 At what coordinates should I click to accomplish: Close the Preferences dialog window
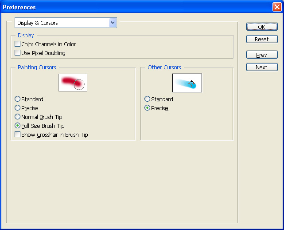point(277,7)
